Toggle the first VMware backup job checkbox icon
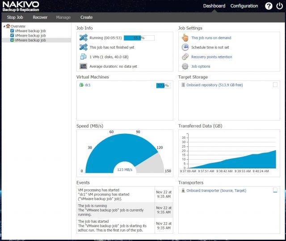286x241 pixels. 12,31
